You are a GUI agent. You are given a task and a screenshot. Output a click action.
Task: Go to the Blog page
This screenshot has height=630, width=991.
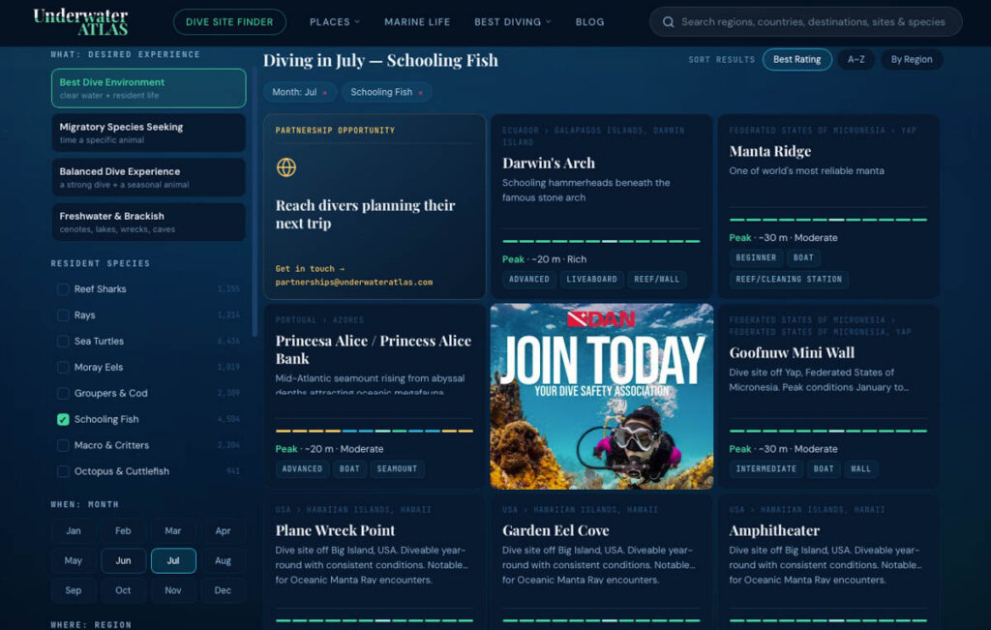coord(589,22)
